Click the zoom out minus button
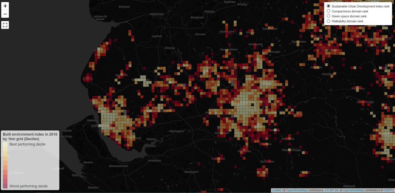 click(5, 14)
